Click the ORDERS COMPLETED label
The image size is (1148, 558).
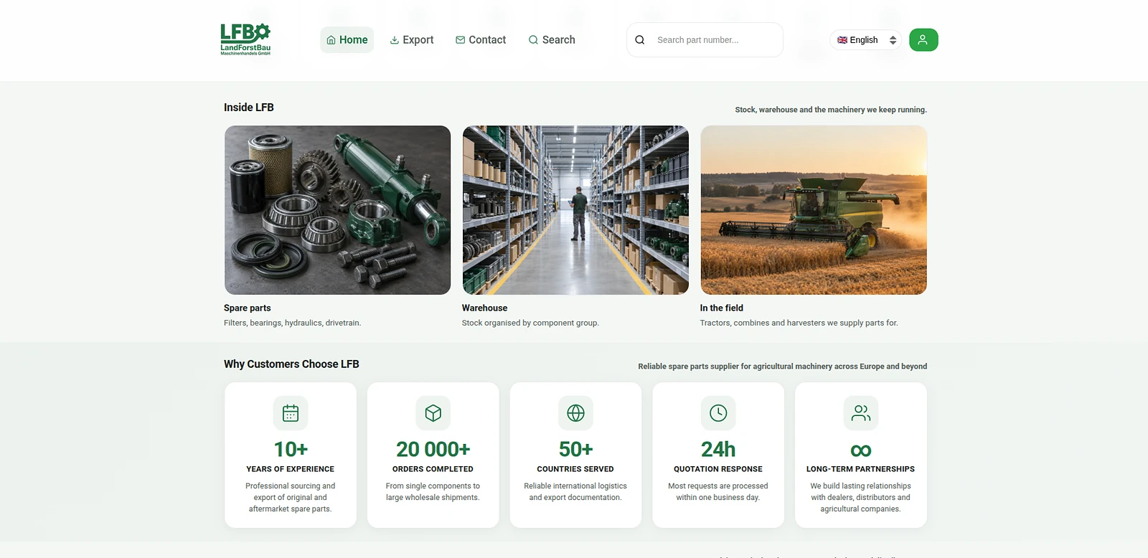(x=433, y=469)
